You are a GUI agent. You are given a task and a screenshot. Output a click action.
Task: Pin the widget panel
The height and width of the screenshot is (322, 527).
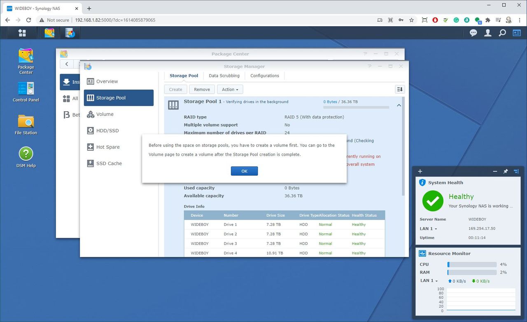click(506, 171)
